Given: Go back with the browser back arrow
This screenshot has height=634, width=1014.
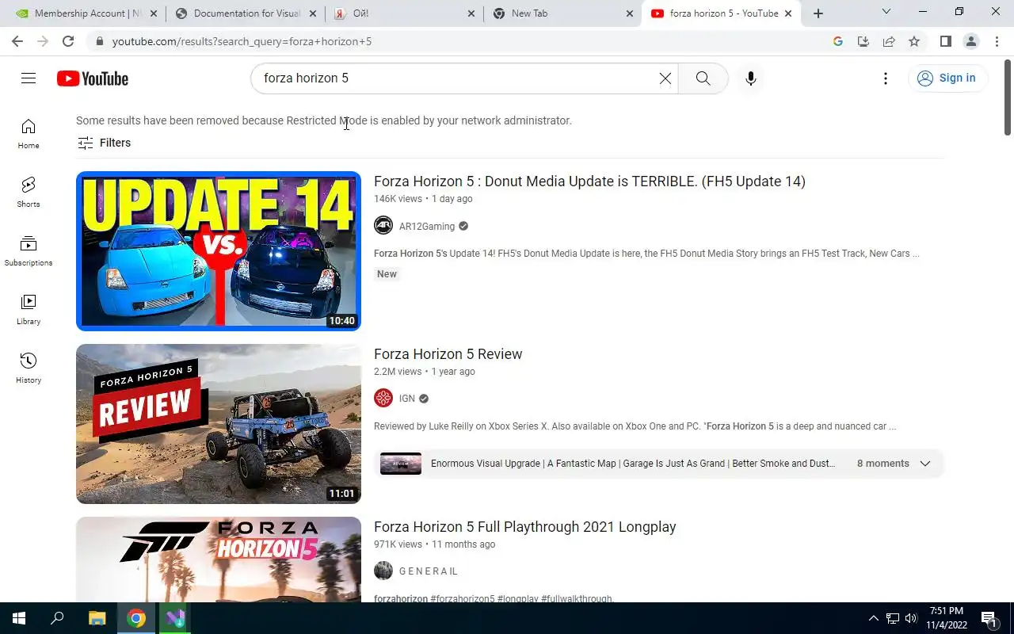Looking at the screenshot, I should 17,41.
